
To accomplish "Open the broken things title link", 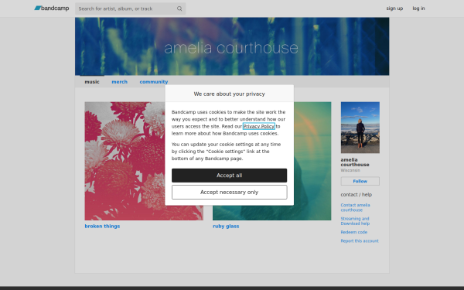I will [102, 226].
